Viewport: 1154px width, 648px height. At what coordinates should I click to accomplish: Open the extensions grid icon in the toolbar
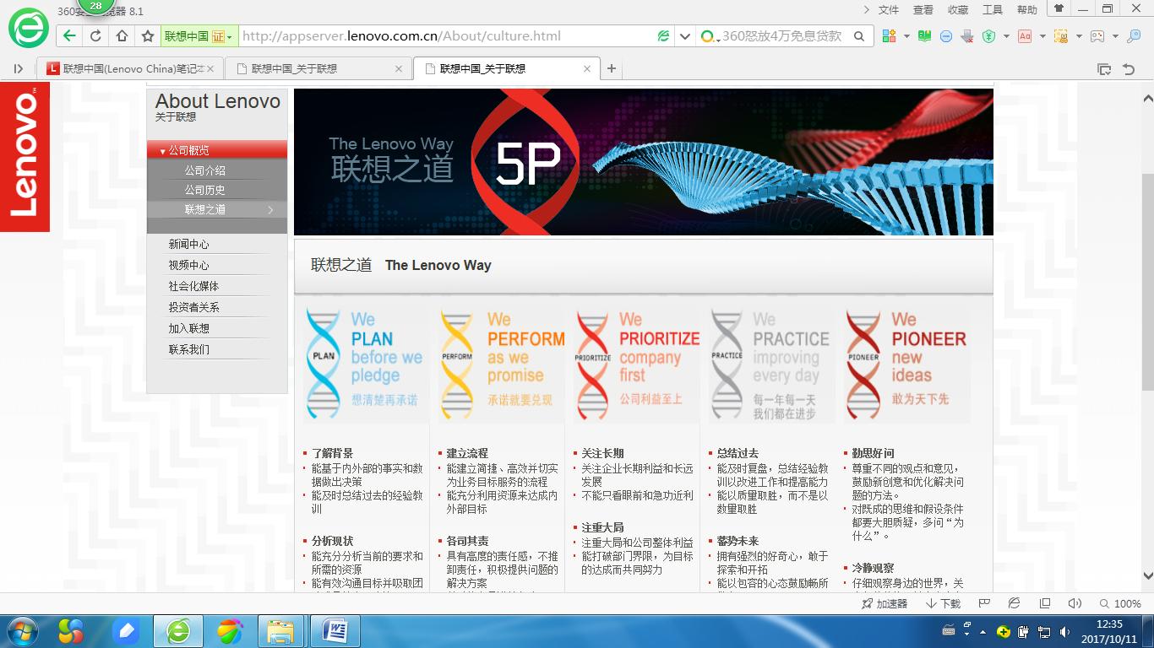coord(887,36)
